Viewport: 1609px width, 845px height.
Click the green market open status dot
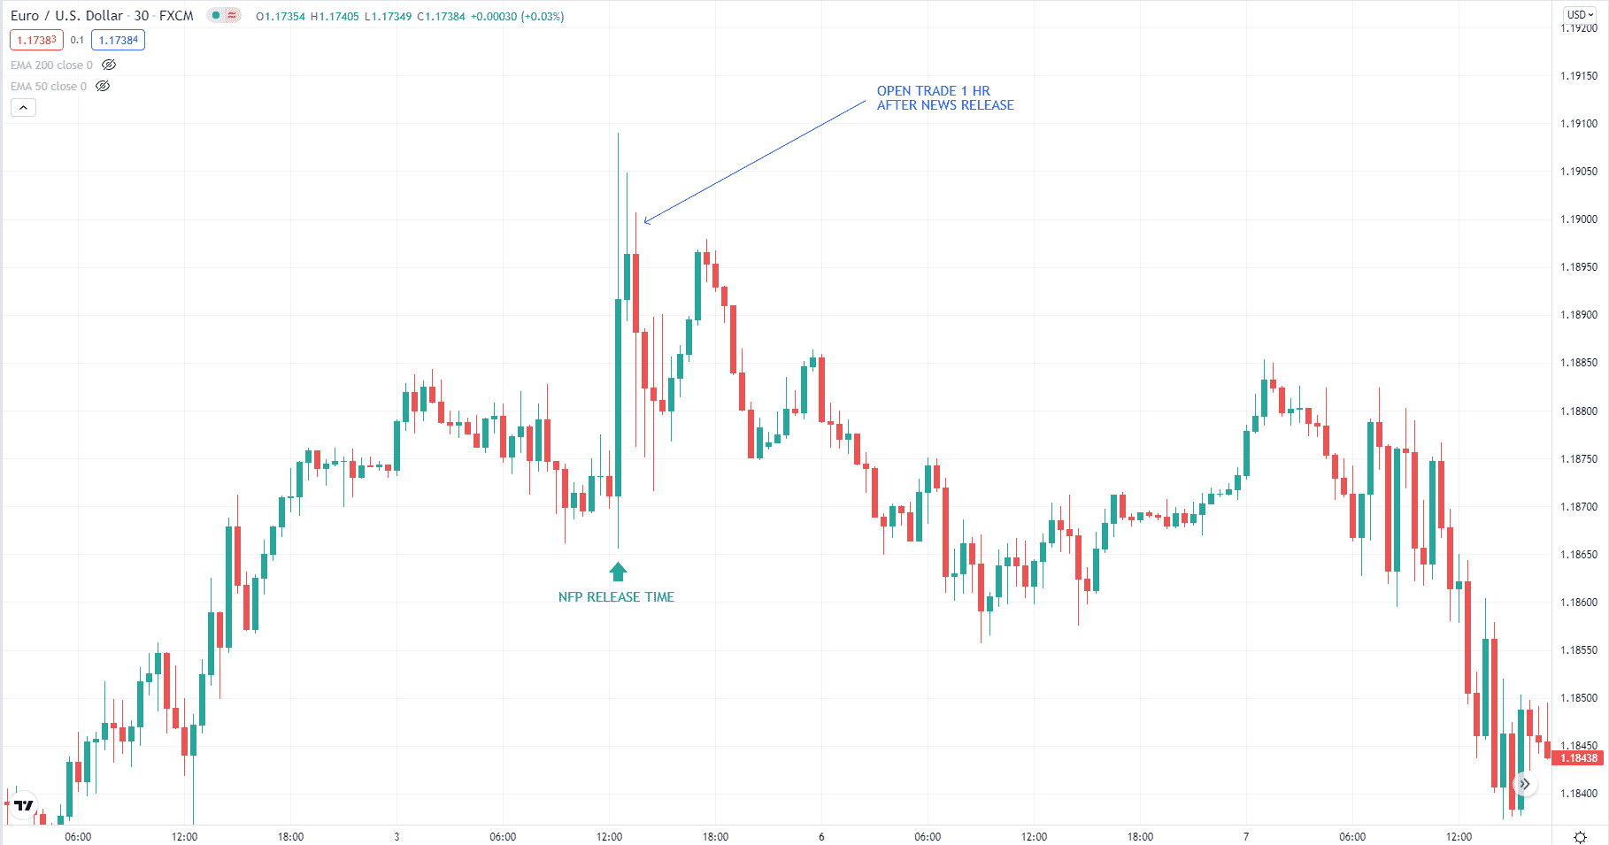coord(216,15)
